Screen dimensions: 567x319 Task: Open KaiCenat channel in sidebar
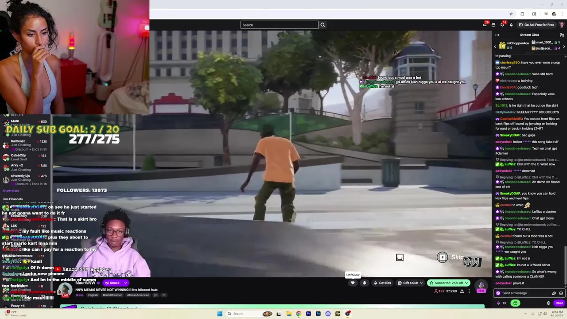coord(25,145)
